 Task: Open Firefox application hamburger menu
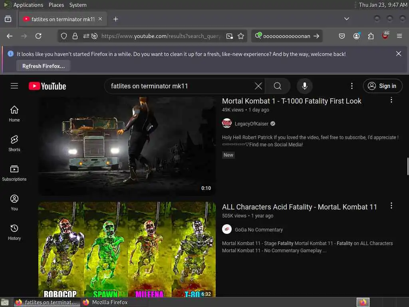(x=399, y=36)
